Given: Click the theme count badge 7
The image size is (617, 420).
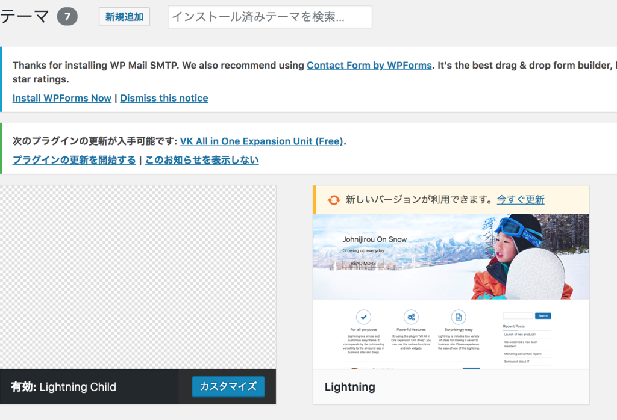Looking at the screenshot, I should (67, 16).
